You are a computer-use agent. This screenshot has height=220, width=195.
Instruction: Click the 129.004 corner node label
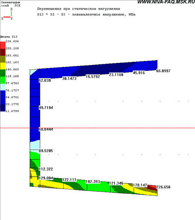point(46,178)
